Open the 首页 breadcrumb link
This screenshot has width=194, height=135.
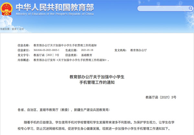coord(14,29)
